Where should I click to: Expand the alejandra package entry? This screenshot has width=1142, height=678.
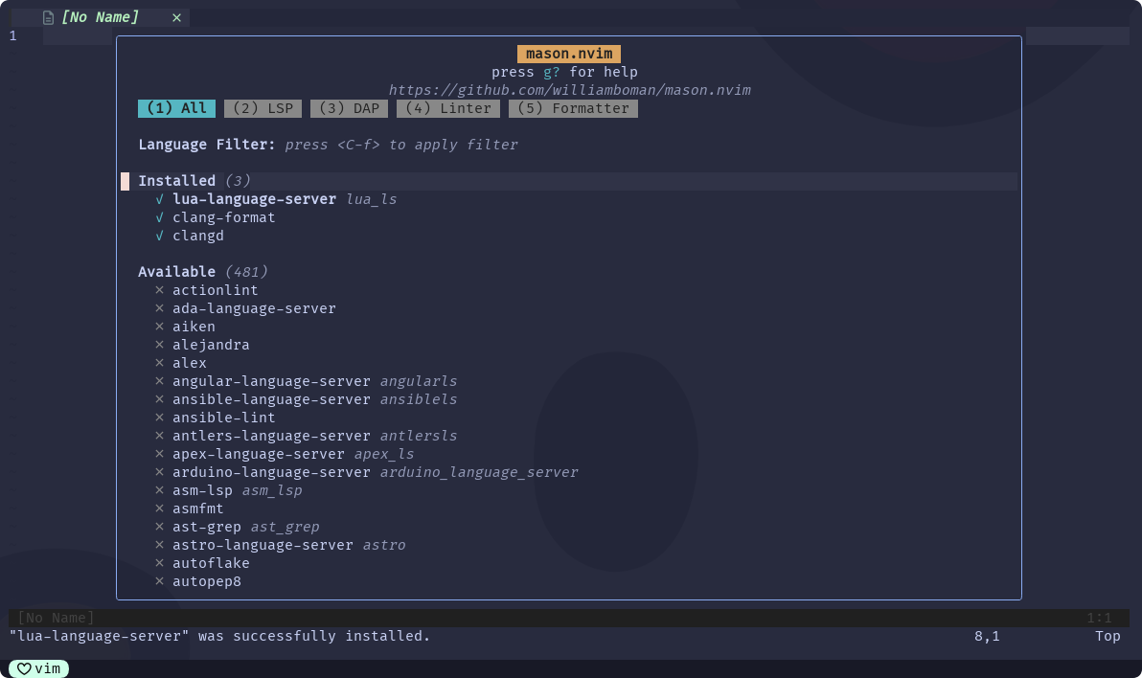[x=211, y=345]
